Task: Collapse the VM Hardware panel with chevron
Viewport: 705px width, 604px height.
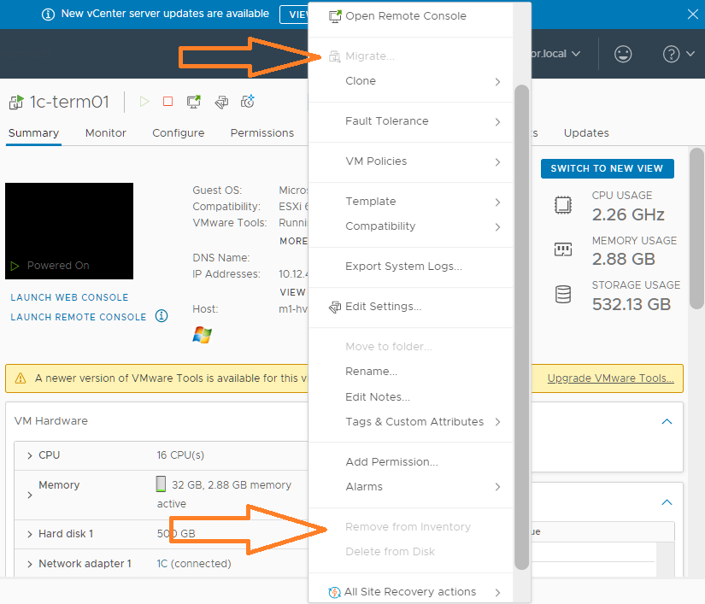Action: [667, 421]
